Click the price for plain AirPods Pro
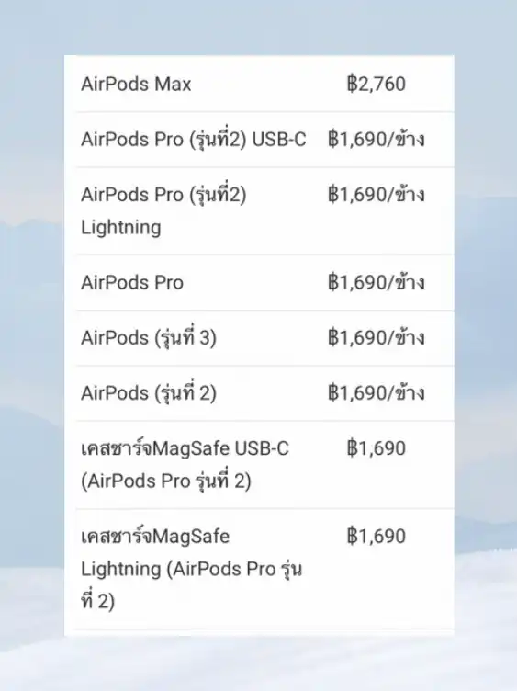The image size is (517, 691). point(377,282)
